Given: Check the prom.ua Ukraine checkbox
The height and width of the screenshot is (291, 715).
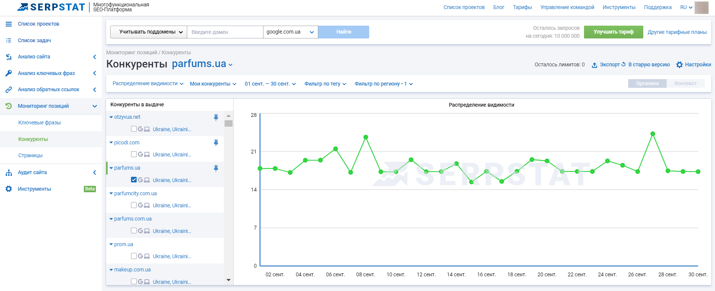Looking at the screenshot, I should 134,256.
